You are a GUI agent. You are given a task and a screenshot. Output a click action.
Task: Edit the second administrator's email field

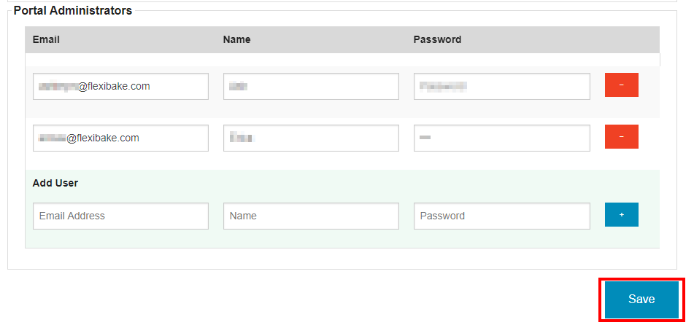(x=121, y=138)
